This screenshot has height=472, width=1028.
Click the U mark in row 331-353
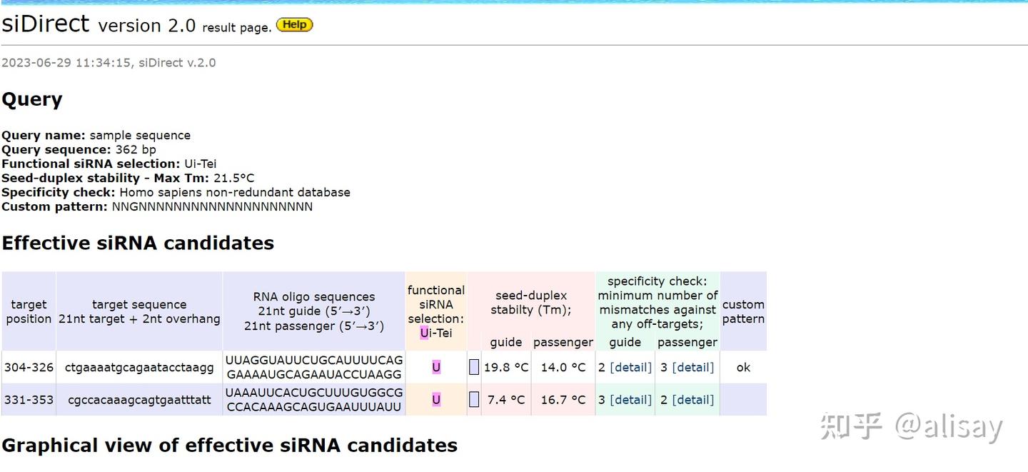pyautogui.click(x=436, y=400)
